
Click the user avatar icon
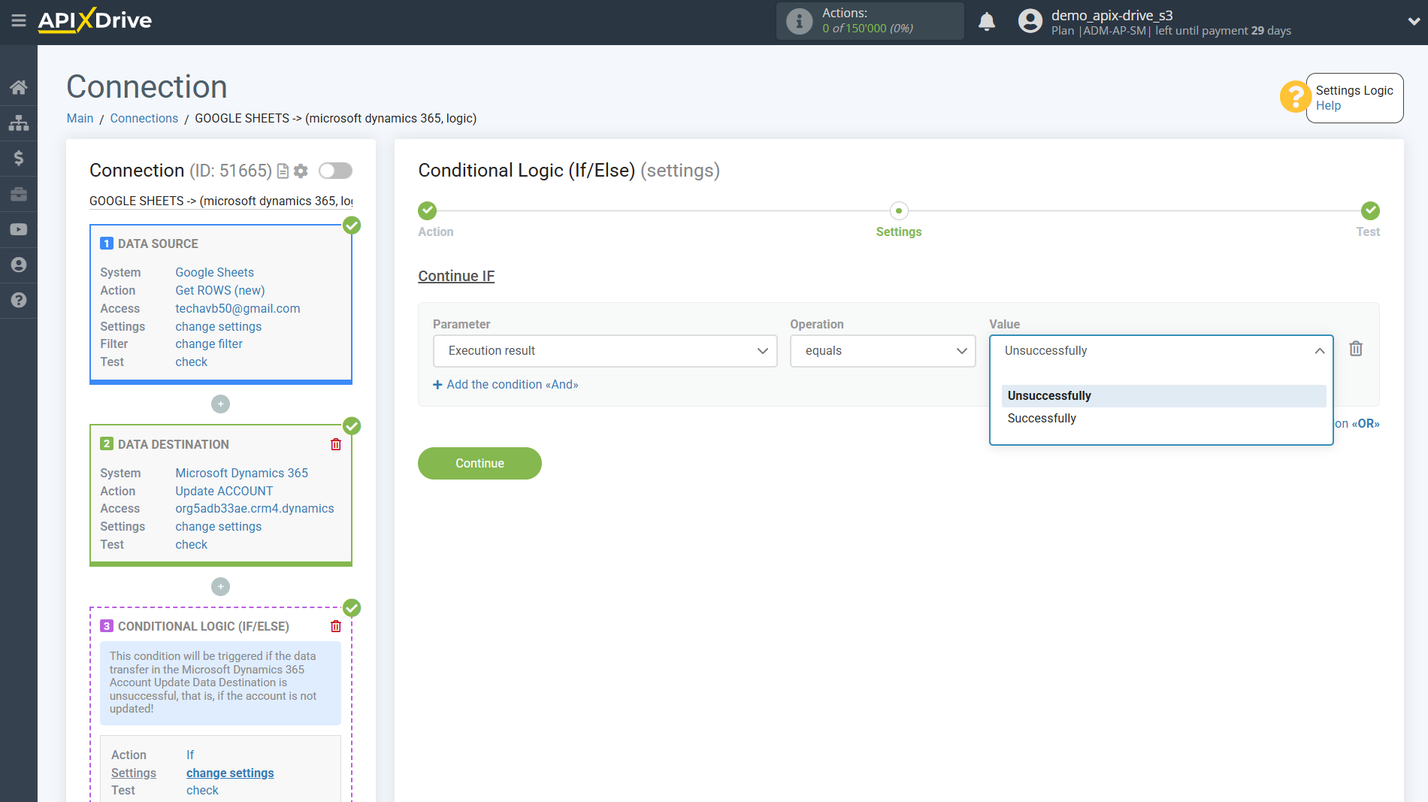click(x=1030, y=21)
